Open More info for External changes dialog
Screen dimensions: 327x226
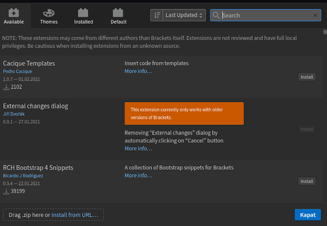click(138, 149)
